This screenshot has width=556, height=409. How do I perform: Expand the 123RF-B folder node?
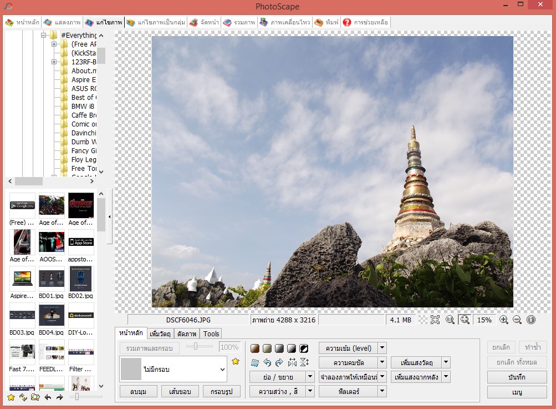pos(54,62)
